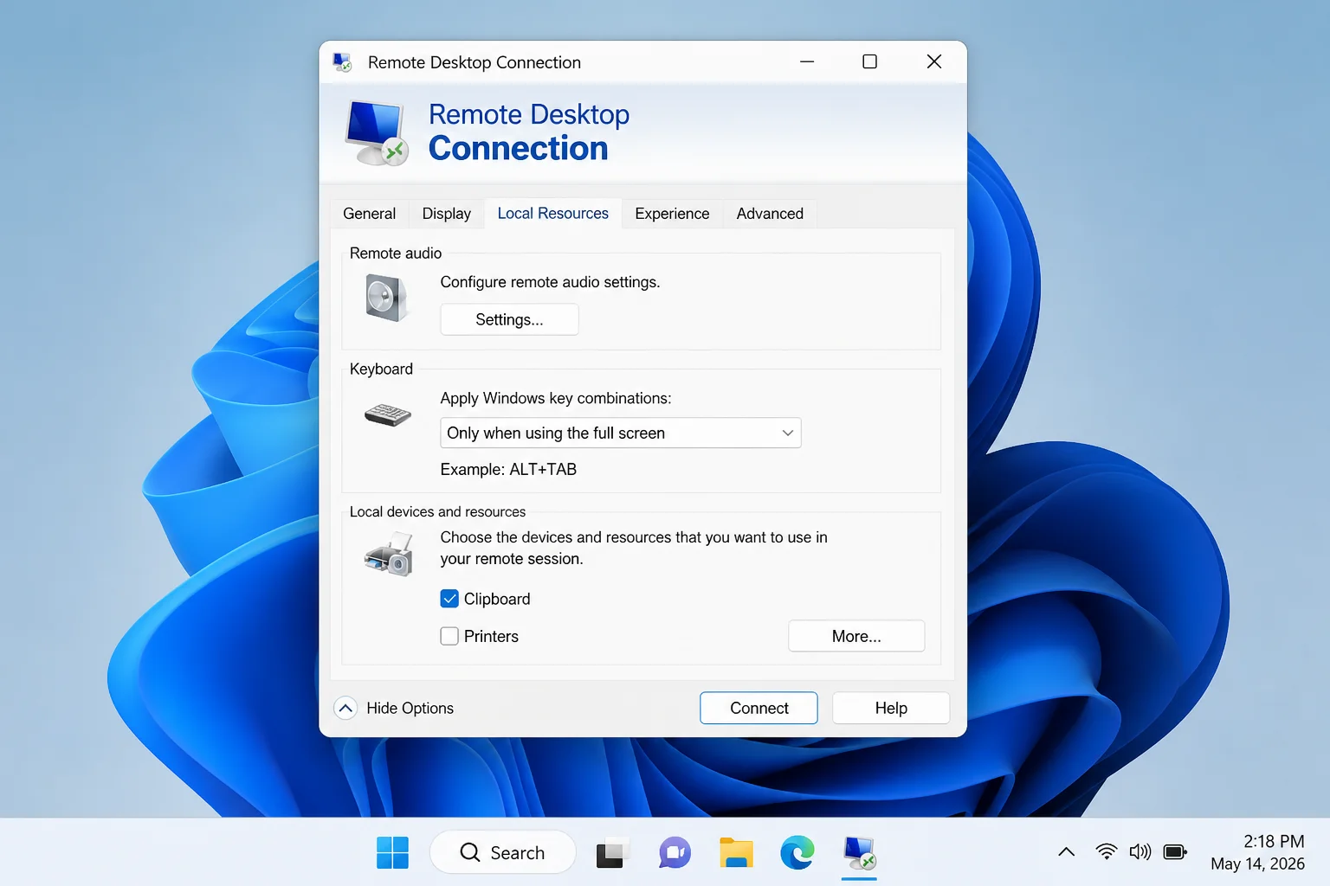Viewport: 1330px width, 886px height.
Task: Click the large Remote Desktop monitor logo
Action: click(x=377, y=133)
